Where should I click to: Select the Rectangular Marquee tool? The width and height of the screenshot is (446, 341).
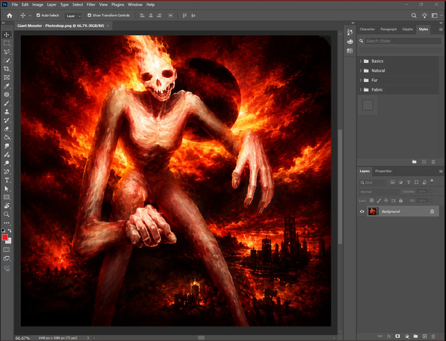pyautogui.click(x=7, y=43)
